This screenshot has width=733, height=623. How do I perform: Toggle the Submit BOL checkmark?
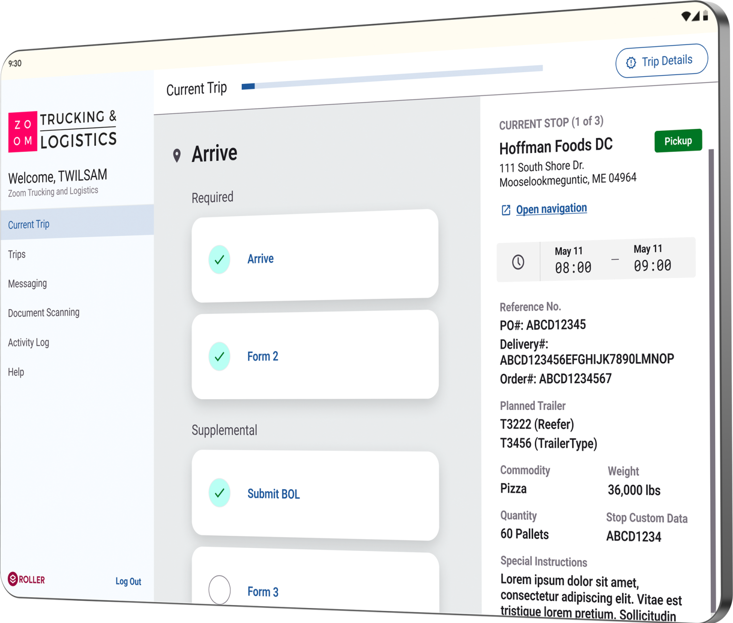[219, 493]
